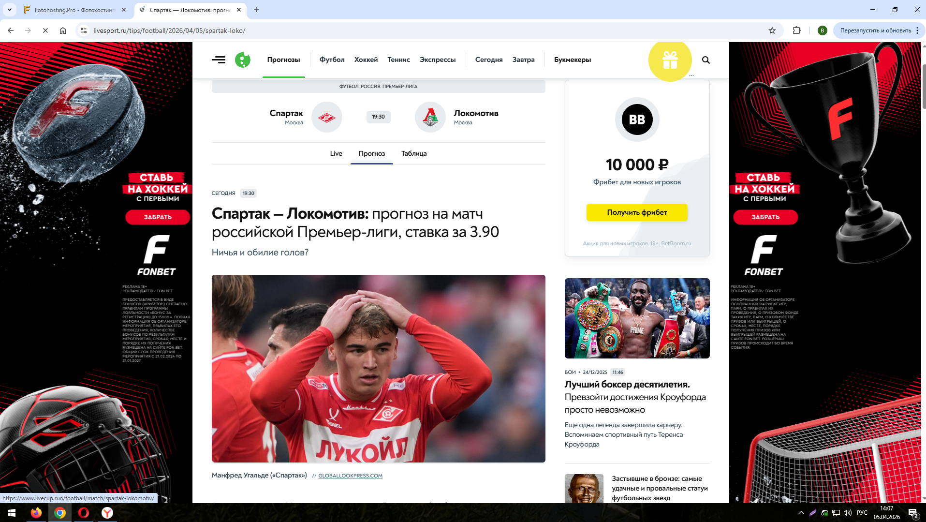Switch to the Live tab
The height and width of the screenshot is (522, 926).
[x=336, y=153]
